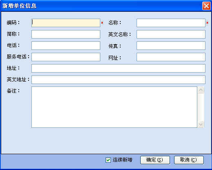Viewport: 212px width, 170px height.
Task: Click the 名称 name input field
Action: [171, 23]
